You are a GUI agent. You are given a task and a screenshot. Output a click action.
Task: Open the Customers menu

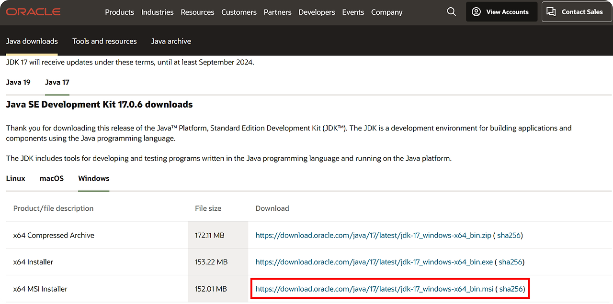[239, 12]
